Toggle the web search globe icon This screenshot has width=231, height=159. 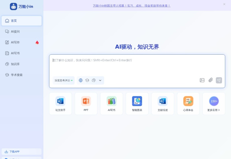pos(81,80)
